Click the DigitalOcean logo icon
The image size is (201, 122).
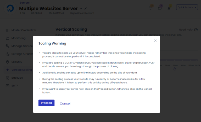click(10, 8)
